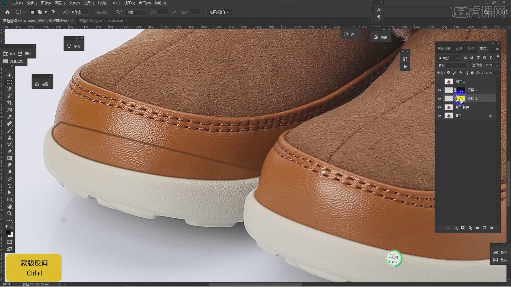Open the 调整 panel button
The image size is (511, 287).
tap(380, 37)
